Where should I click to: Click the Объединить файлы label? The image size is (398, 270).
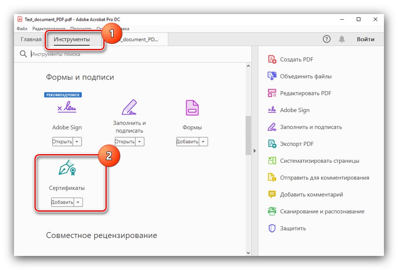pos(306,76)
